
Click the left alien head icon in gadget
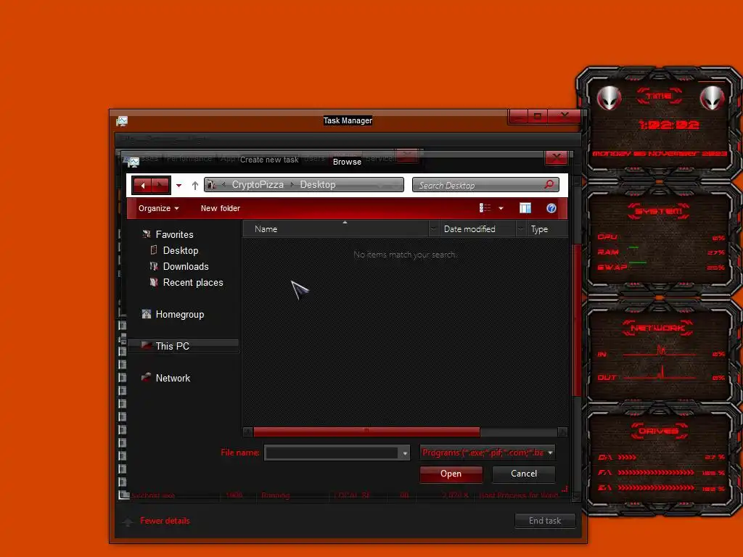click(609, 98)
